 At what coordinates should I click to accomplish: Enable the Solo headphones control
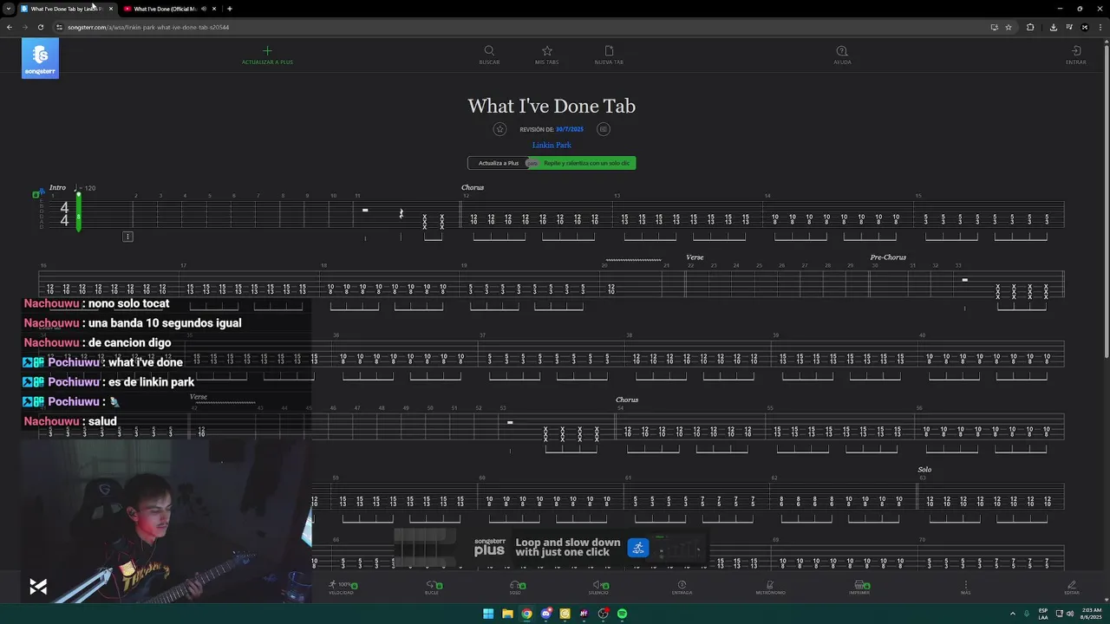(515, 588)
